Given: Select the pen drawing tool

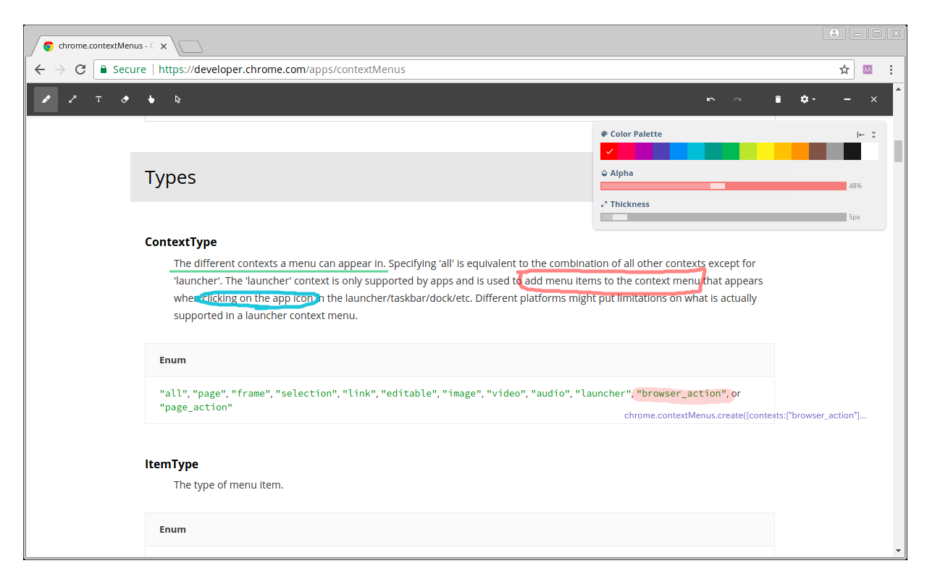Looking at the screenshot, I should click(46, 99).
